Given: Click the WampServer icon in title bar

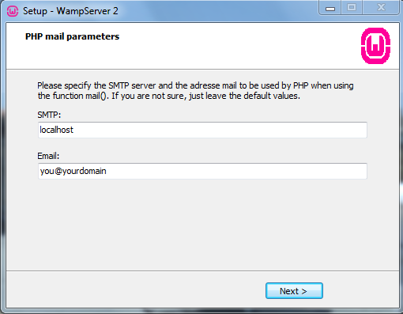Looking at the screenshot, I should coord(13,11).
